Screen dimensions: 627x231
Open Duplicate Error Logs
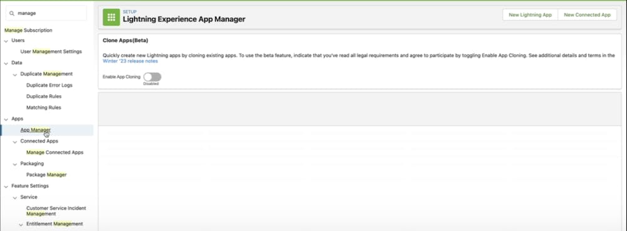click(49, 85)
